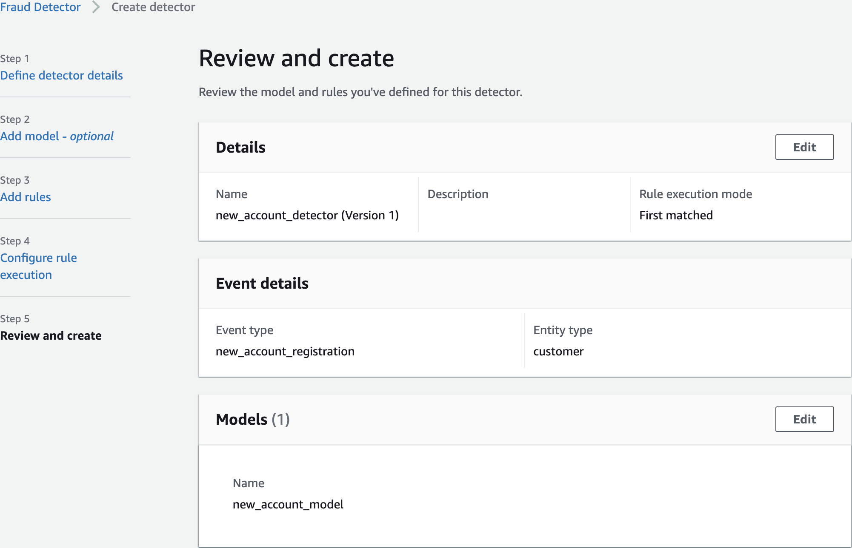Viewport: 852px width, 548px height.
Task: Go to Define detector details step
Action: pyautogui.click(x=61, y=75)
